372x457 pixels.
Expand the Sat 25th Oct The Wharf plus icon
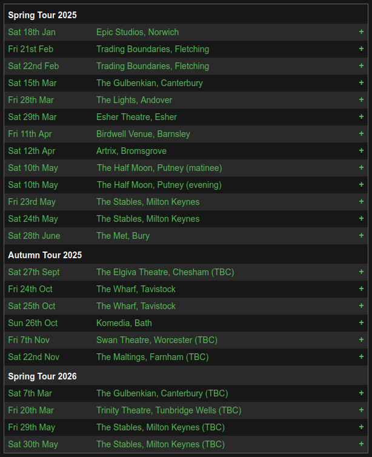click(x=361, y=305)
